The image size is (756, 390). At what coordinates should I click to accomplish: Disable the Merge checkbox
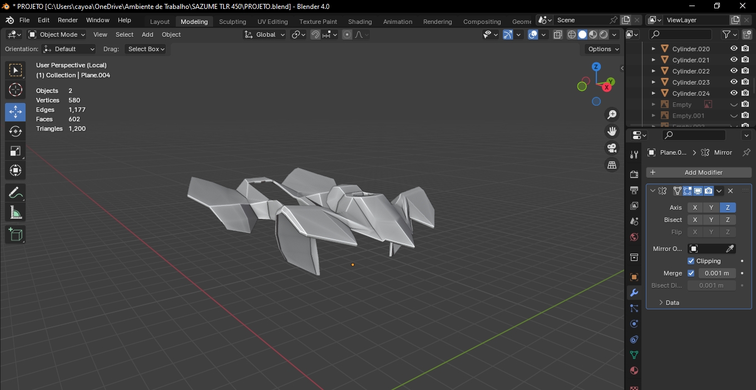[691, 273]
